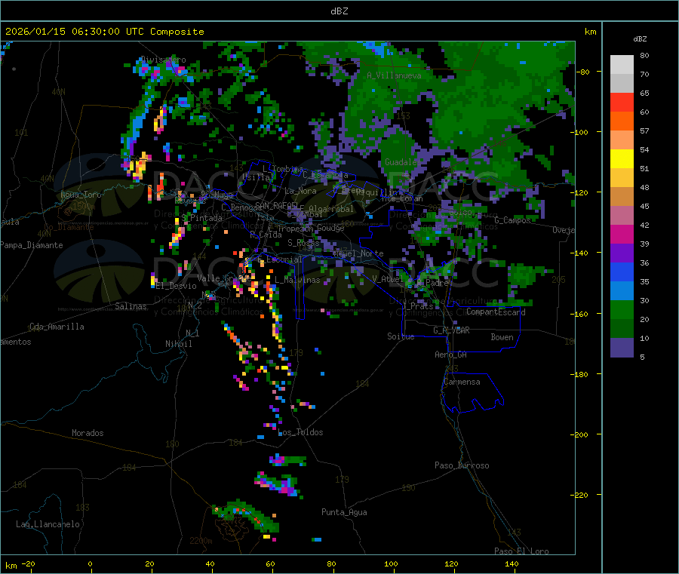Click the 80 dBZ white legend swatch
The image size is (679, 574).
click(622, 65)
